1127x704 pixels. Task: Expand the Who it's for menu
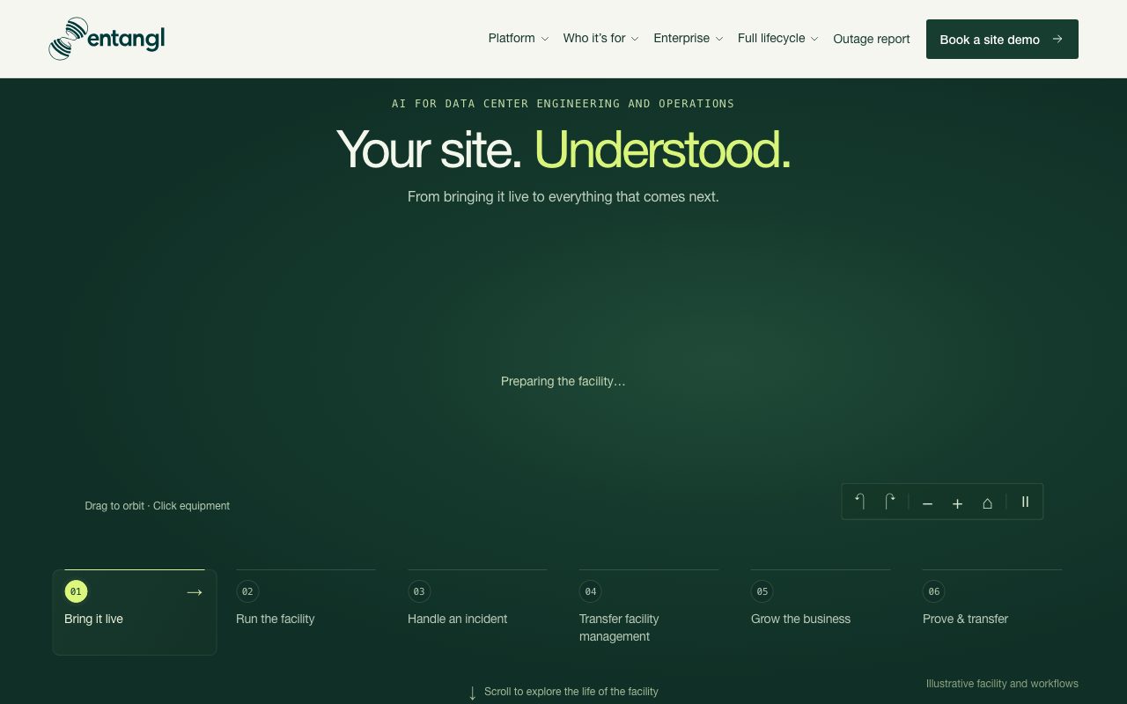tap(601, 39)
